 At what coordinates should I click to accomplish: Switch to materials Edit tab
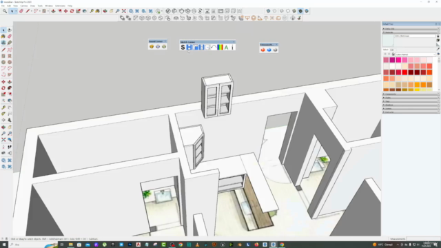(x=392, y=50)
